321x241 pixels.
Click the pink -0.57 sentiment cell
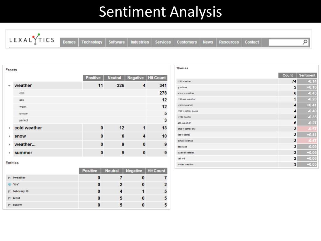pyautogui.click(x=307, y=129)
